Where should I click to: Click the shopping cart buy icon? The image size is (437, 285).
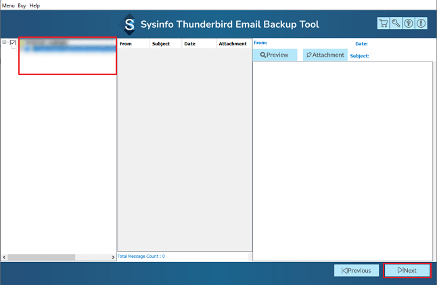[384, 24]
